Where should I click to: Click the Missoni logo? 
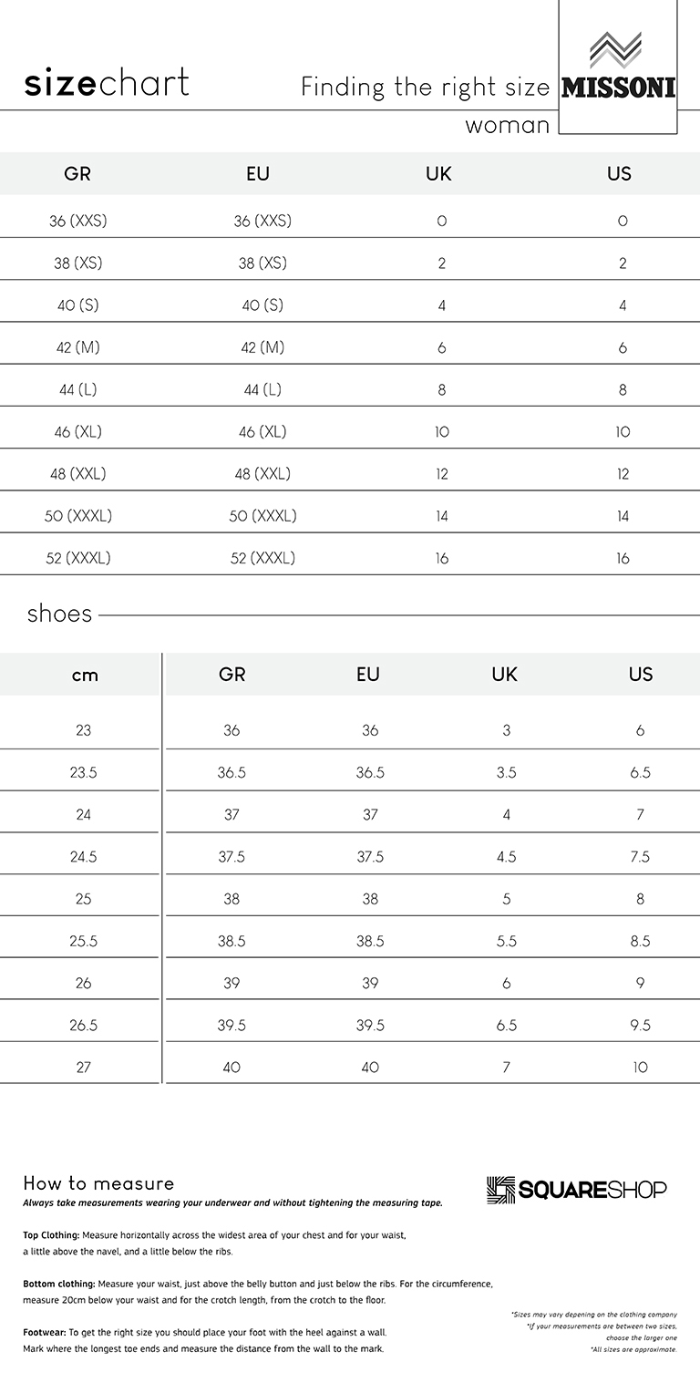click(618, 67)
